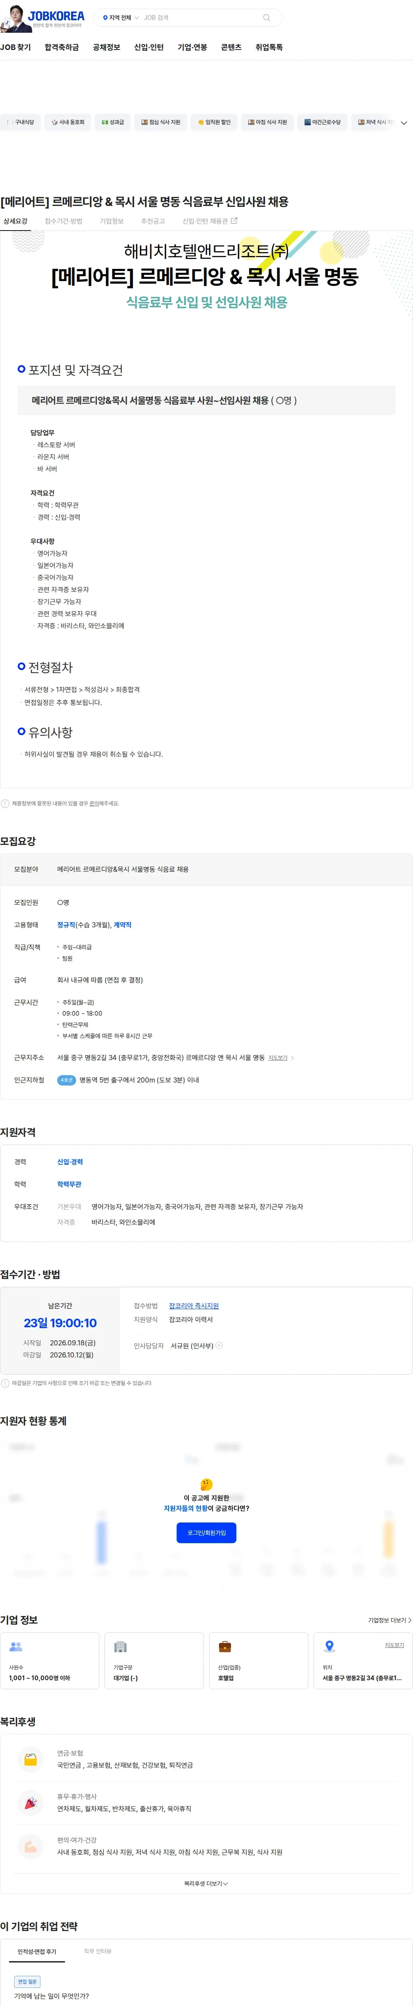Select the 점심 식사 지원 benefit tag

coord(160,122)
